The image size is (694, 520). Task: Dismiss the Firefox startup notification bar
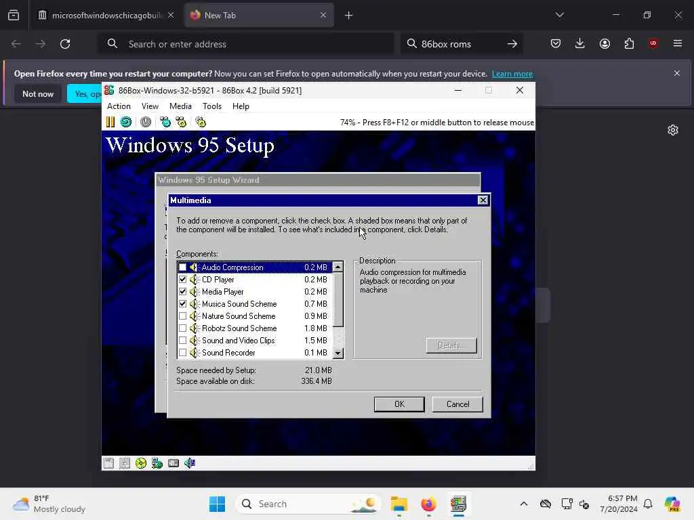click(x=677, y=73)
